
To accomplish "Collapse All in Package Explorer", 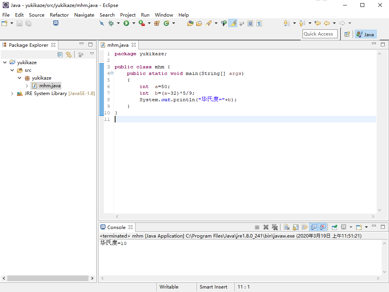I will click(60, 54).
